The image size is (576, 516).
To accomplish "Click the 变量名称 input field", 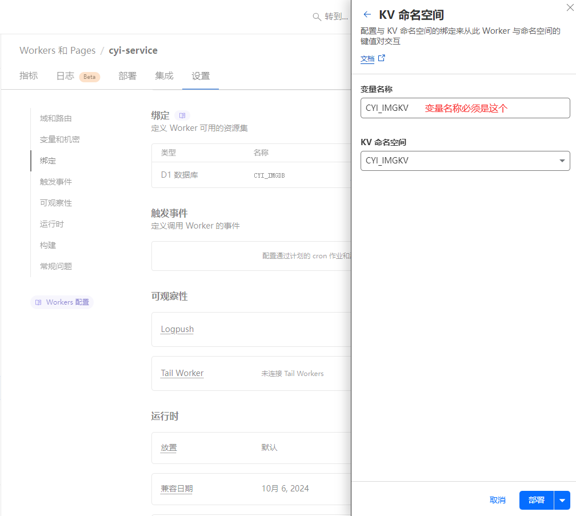I will point(465,108).
